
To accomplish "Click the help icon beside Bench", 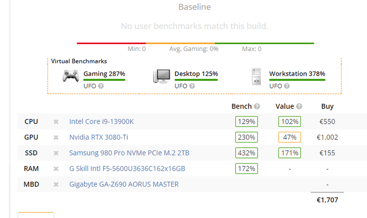I will click(257, 106).
